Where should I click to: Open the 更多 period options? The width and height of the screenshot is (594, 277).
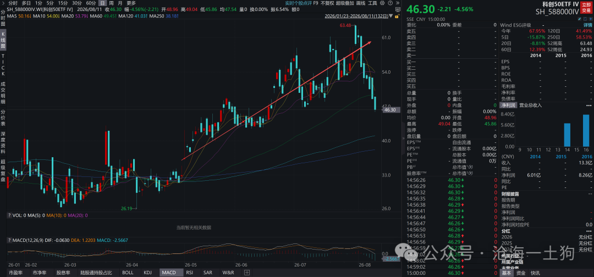pos(131,3)
